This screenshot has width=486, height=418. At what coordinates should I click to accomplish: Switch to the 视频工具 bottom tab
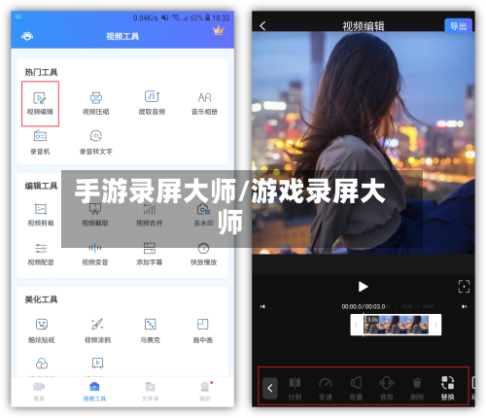coord(94,392)
